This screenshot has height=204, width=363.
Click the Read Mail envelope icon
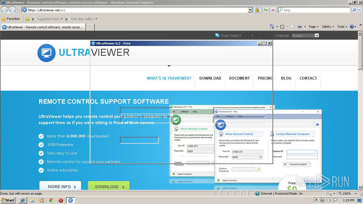[293, 27]
